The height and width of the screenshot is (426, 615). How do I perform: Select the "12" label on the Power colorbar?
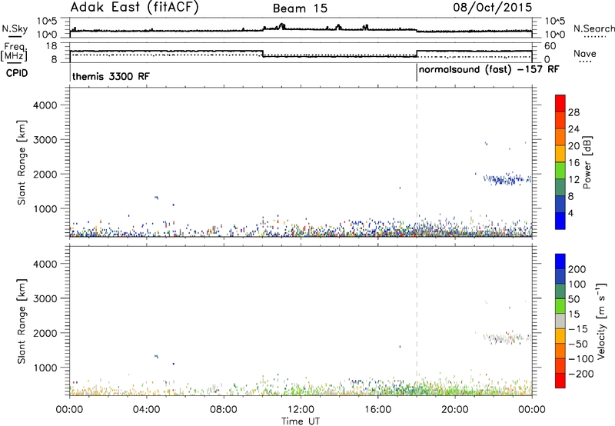(573, 180)
